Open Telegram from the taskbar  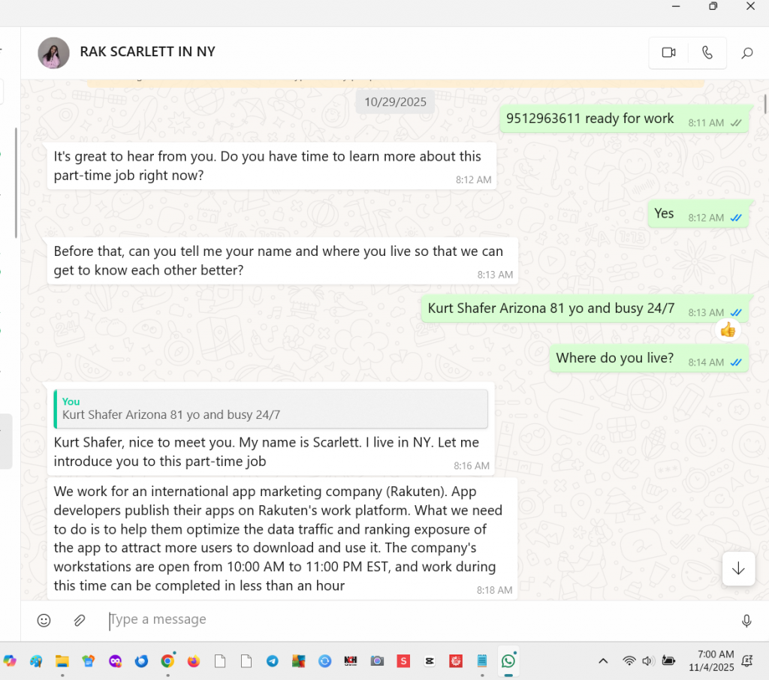(272, 661)
